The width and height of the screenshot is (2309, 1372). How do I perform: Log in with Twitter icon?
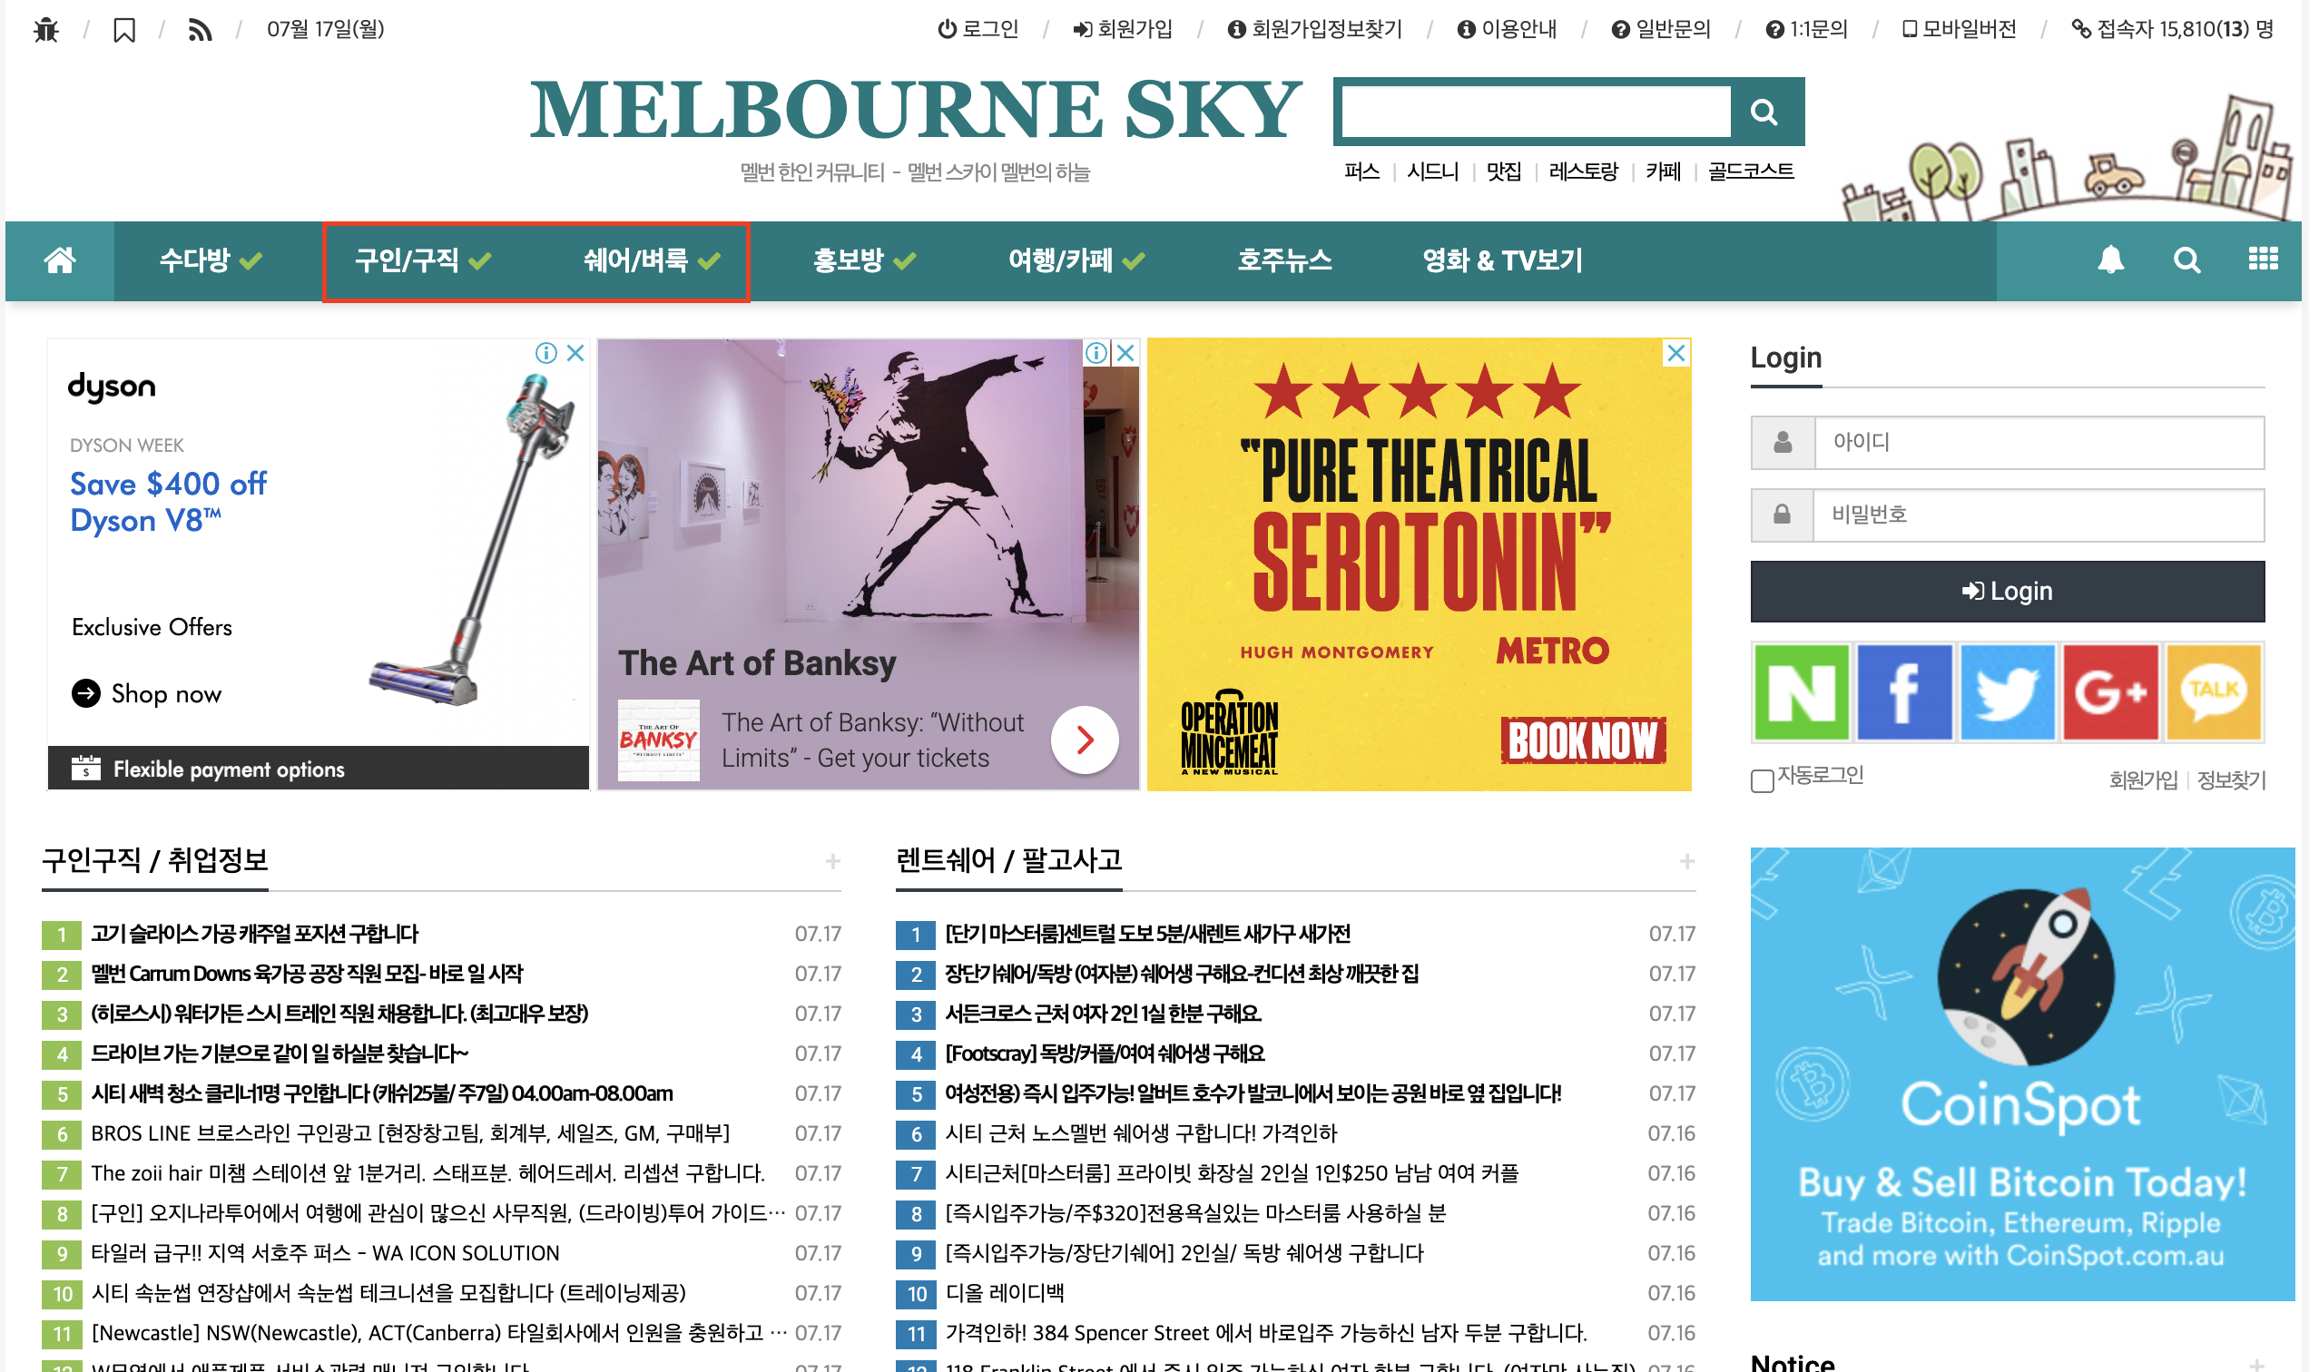(x=2007, y=692)
